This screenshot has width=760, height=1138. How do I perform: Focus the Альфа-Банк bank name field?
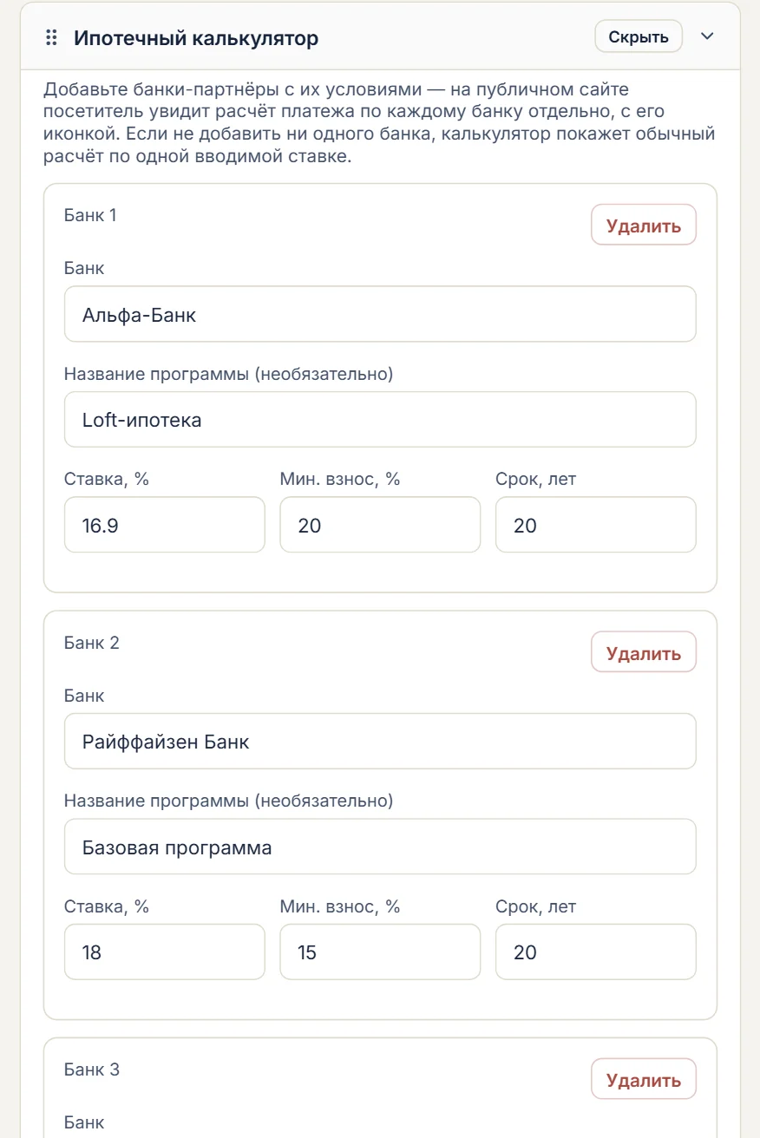[x=380, y=314]
